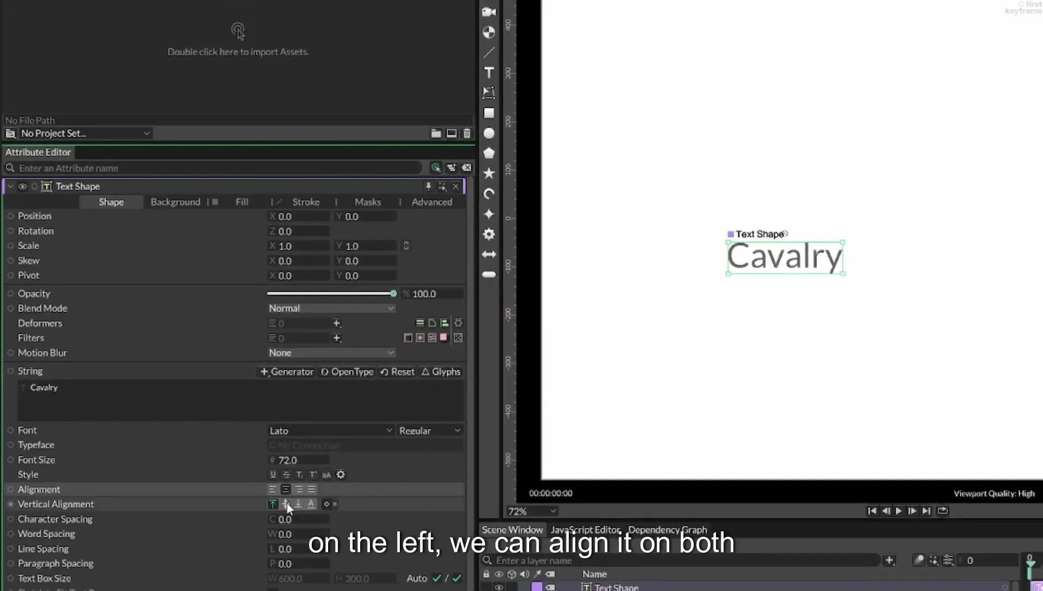Open the Motion Blur None dropdown

point(331,353)
